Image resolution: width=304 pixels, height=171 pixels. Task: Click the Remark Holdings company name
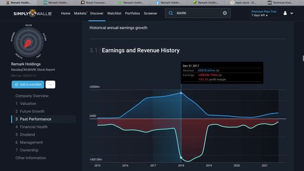tap(26, 64)
